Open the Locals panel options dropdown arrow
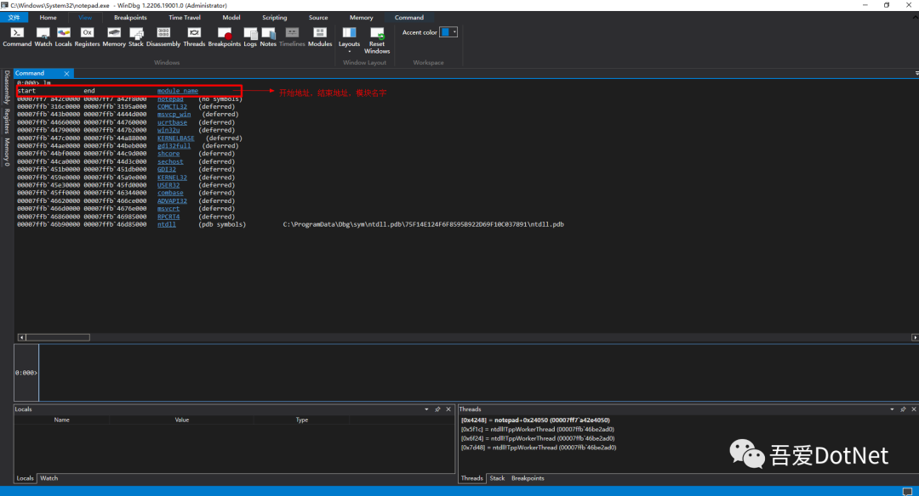919x496 pixels. point(426,409)
